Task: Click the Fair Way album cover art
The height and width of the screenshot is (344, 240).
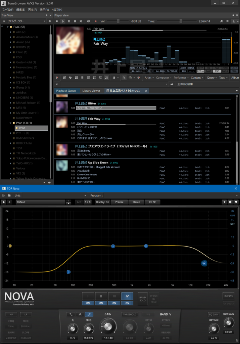Action: click(x=62, y=122)
